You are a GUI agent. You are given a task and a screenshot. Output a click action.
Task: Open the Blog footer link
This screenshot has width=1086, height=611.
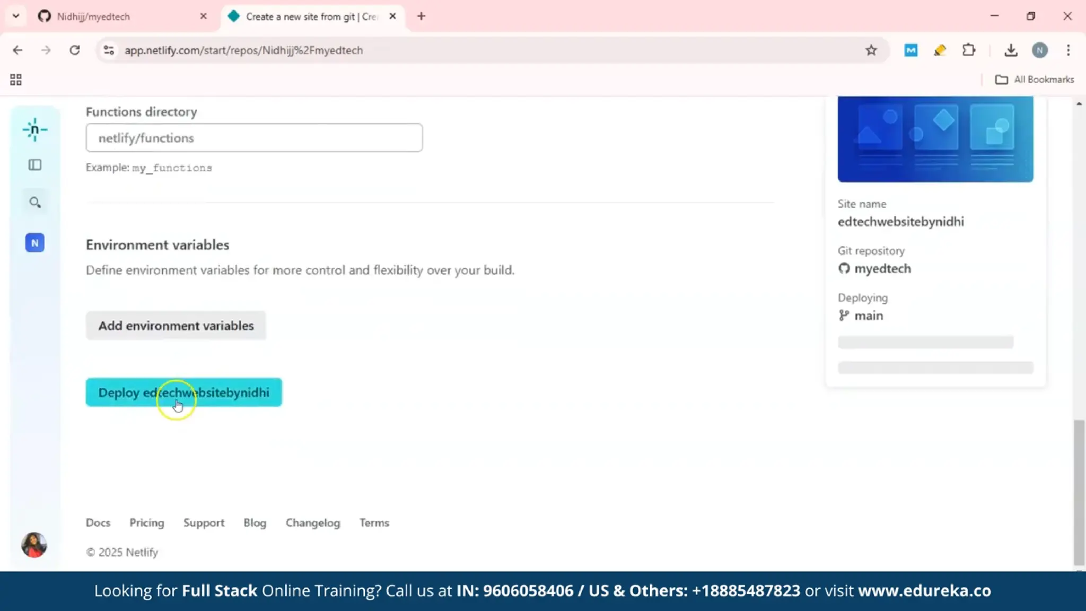tap(255, 522)
